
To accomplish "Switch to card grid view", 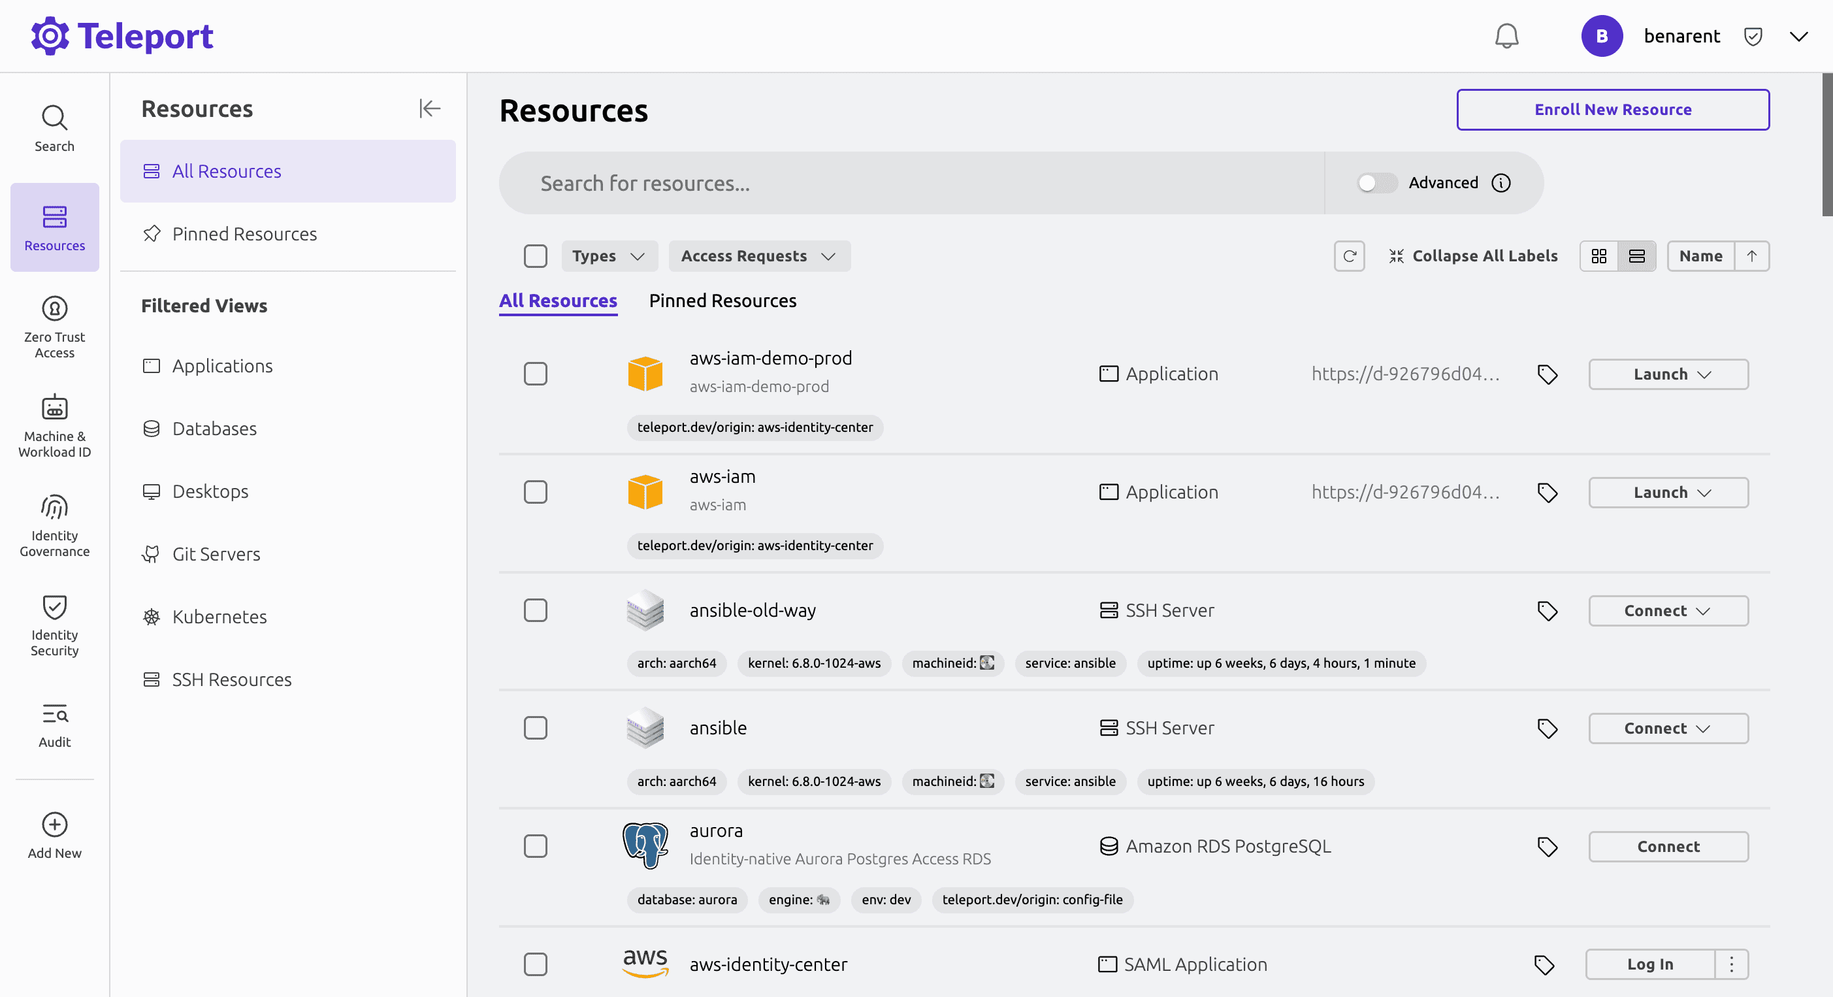I will [x=1599, y=256].
